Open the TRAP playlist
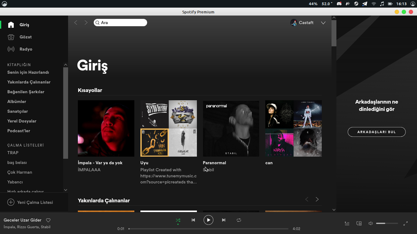Screen dimensions: 417x234 coord(13,153)
